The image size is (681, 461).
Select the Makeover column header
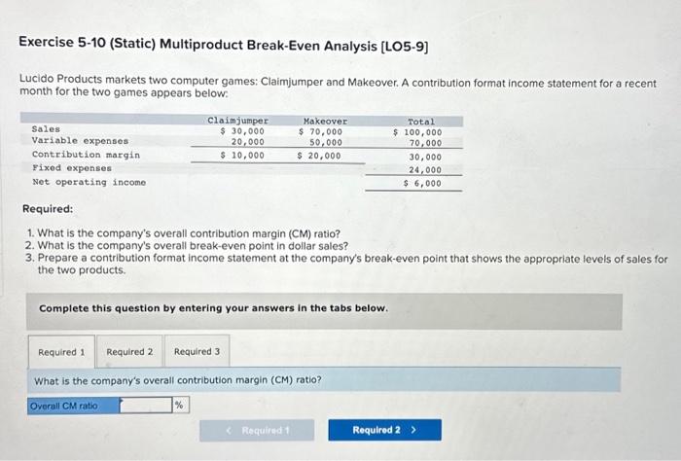click(x=325, y=122)
